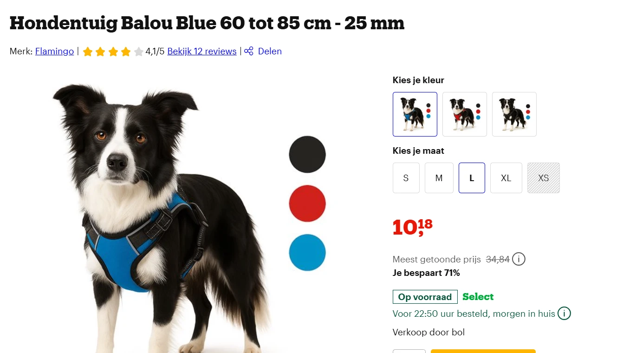The height and width of the screenshot is (353, 623).
Task: Select the selected L size option
Action: (x=472, y=178)
